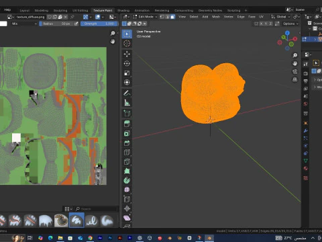The image size is (322, 242).
Task: Pin the image in image editor
Action: click(72, 17)
